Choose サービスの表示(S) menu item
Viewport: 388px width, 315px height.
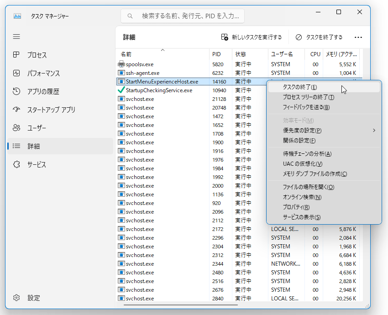pos(324,217)
